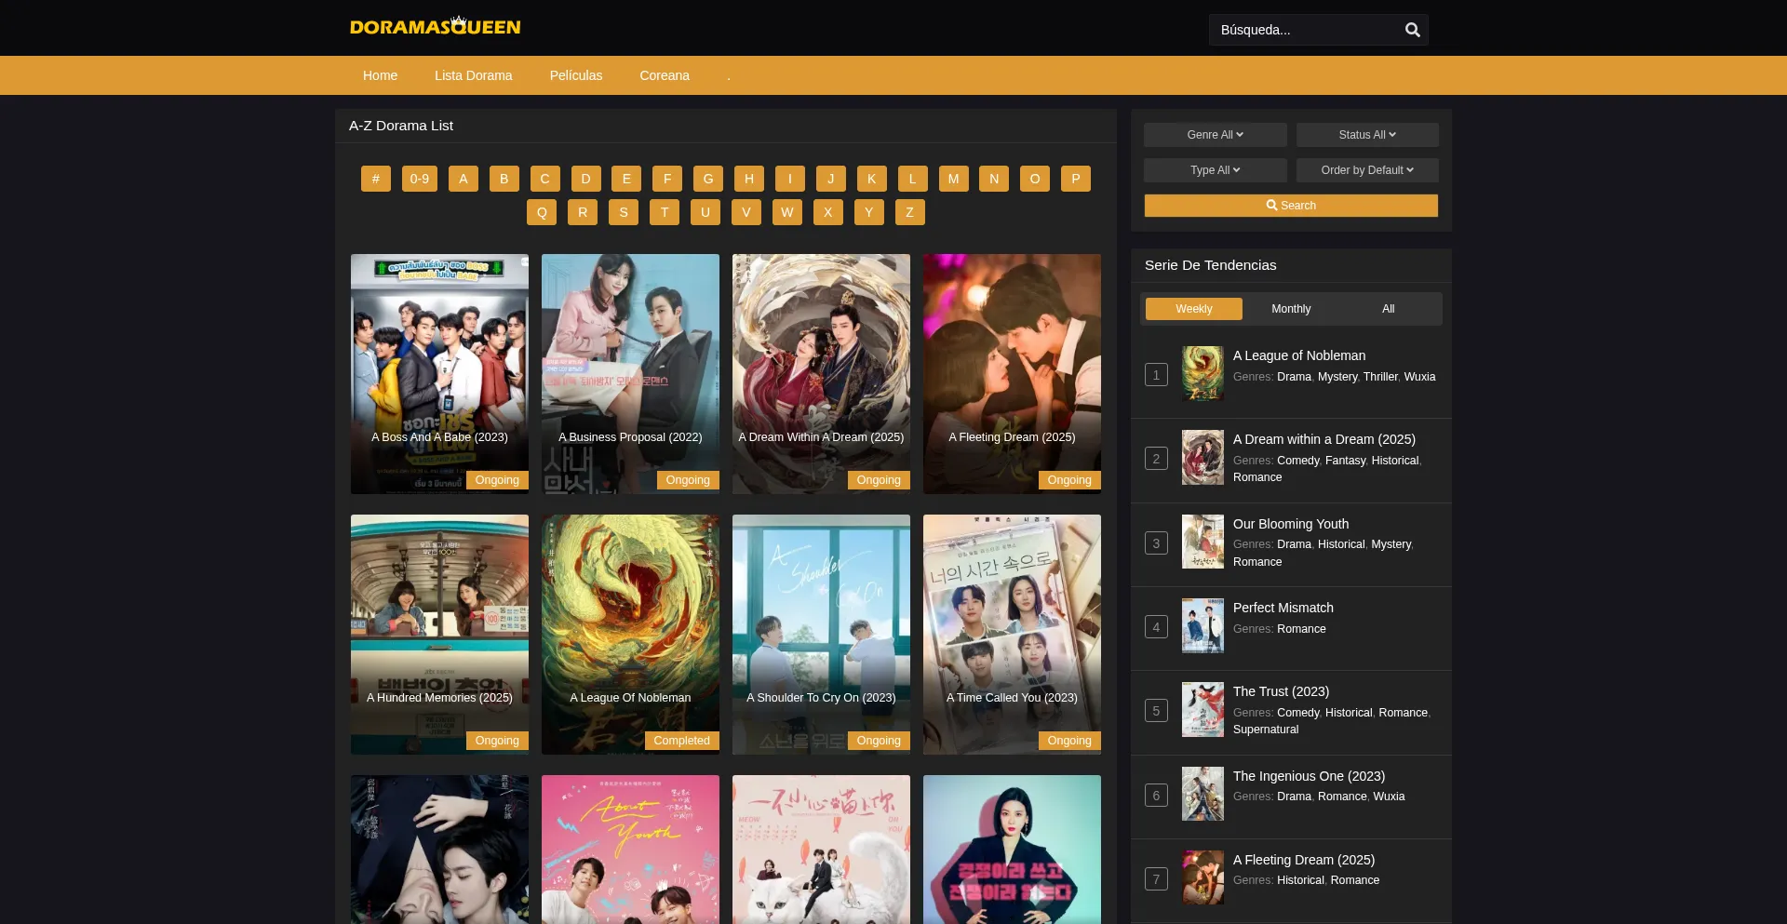Go to the Home menu item
1787x924 pixels.
tap(380, 75)
